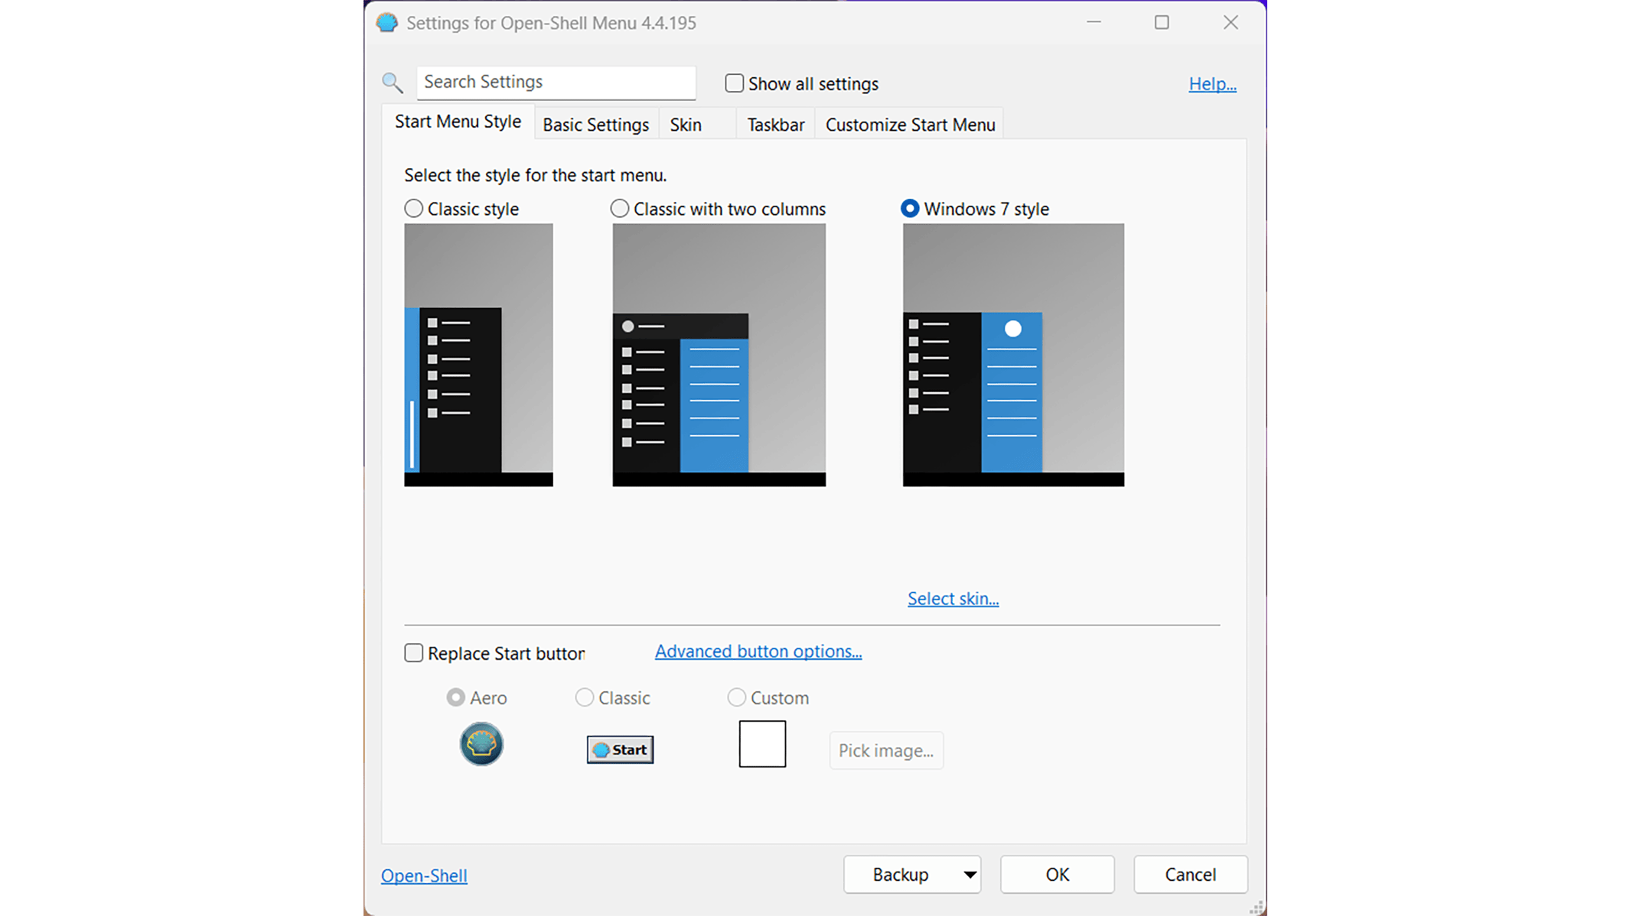Click the Classic style preview image

[x=478, y=355]
